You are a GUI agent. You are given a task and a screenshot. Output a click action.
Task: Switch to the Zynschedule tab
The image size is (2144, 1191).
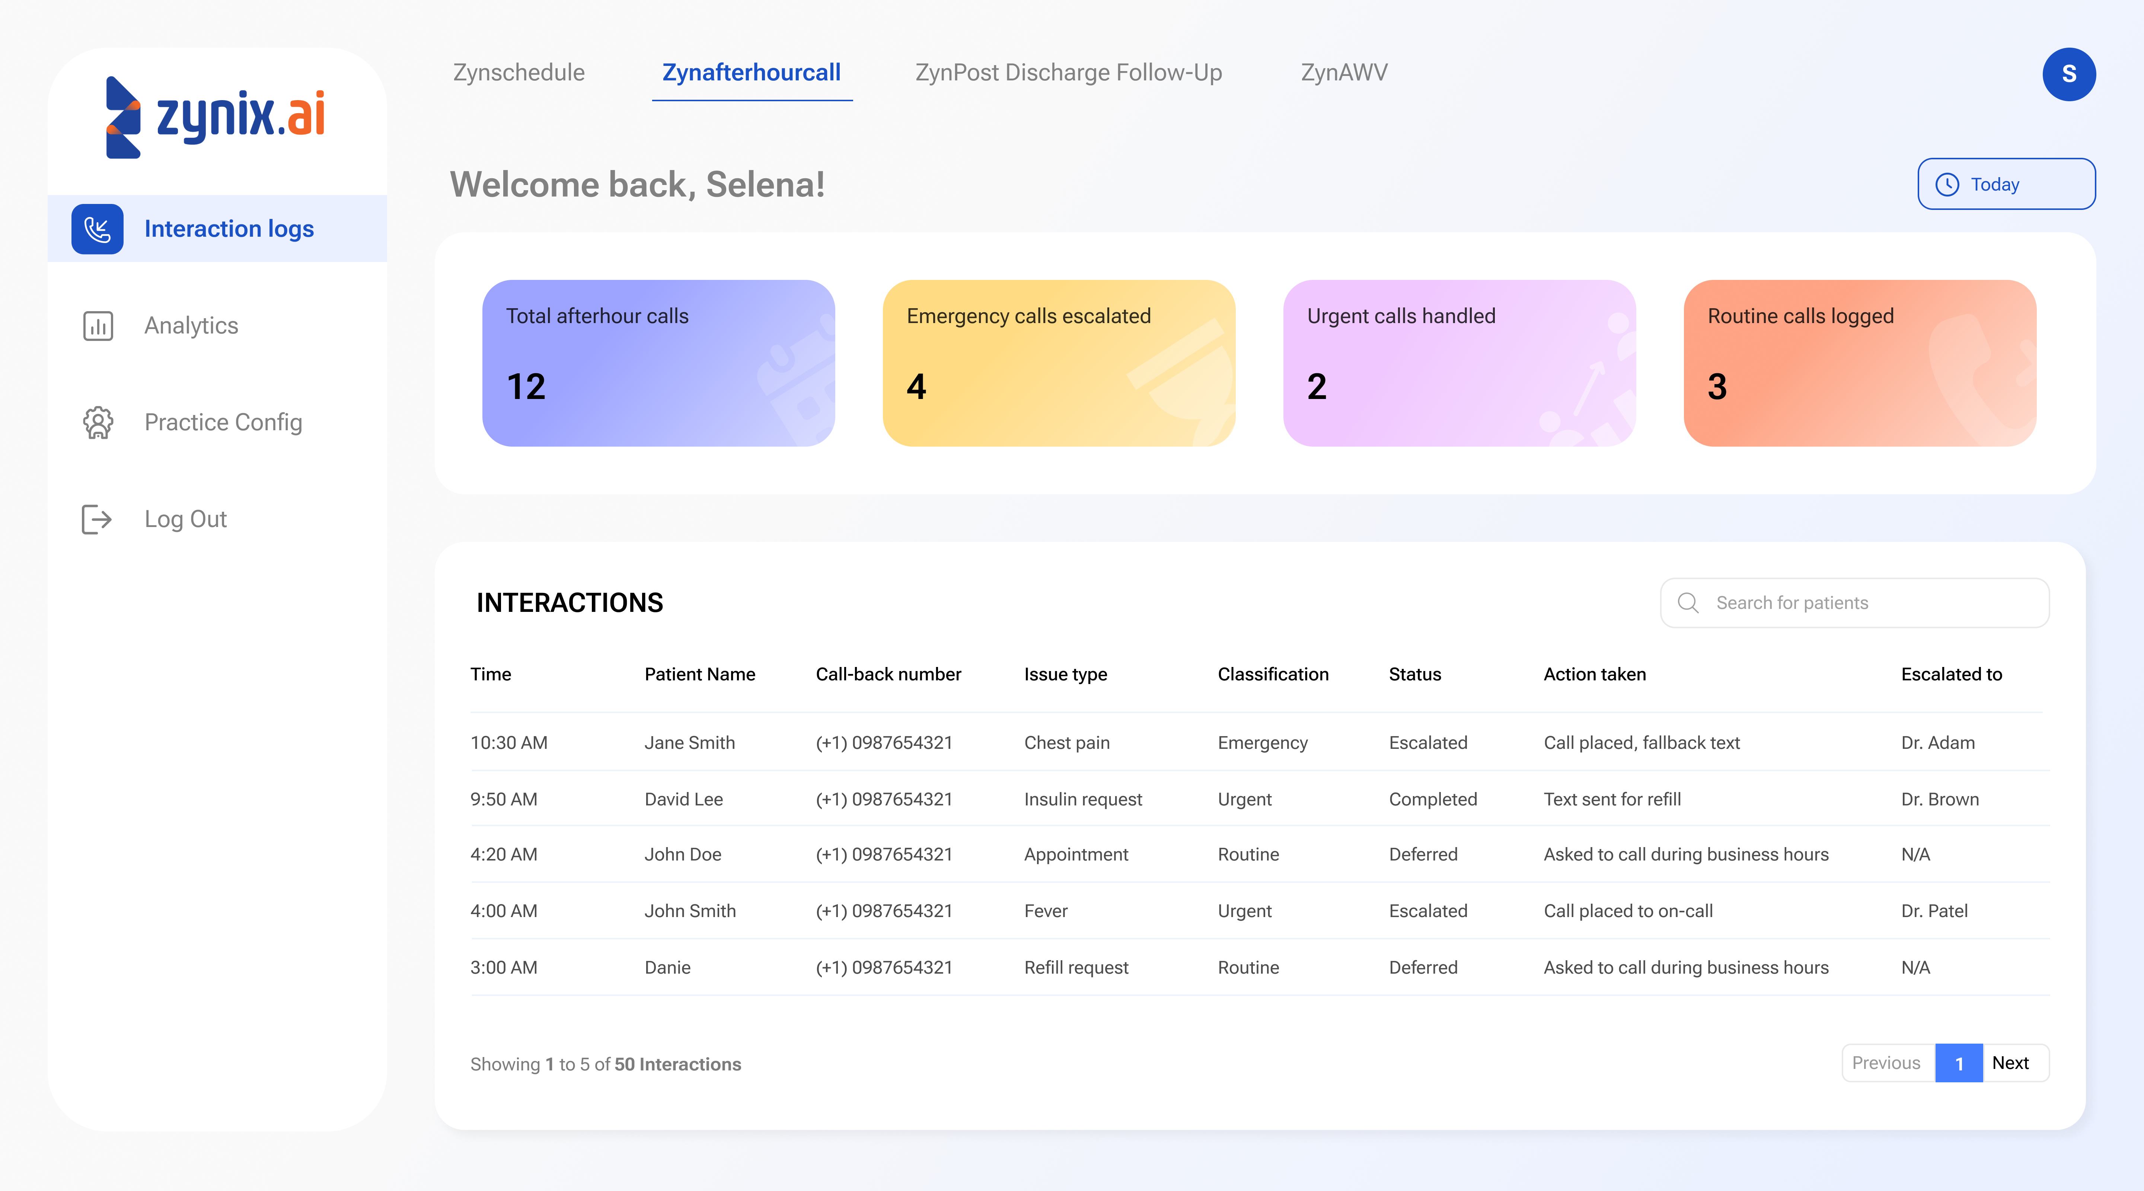click(519, 73)
